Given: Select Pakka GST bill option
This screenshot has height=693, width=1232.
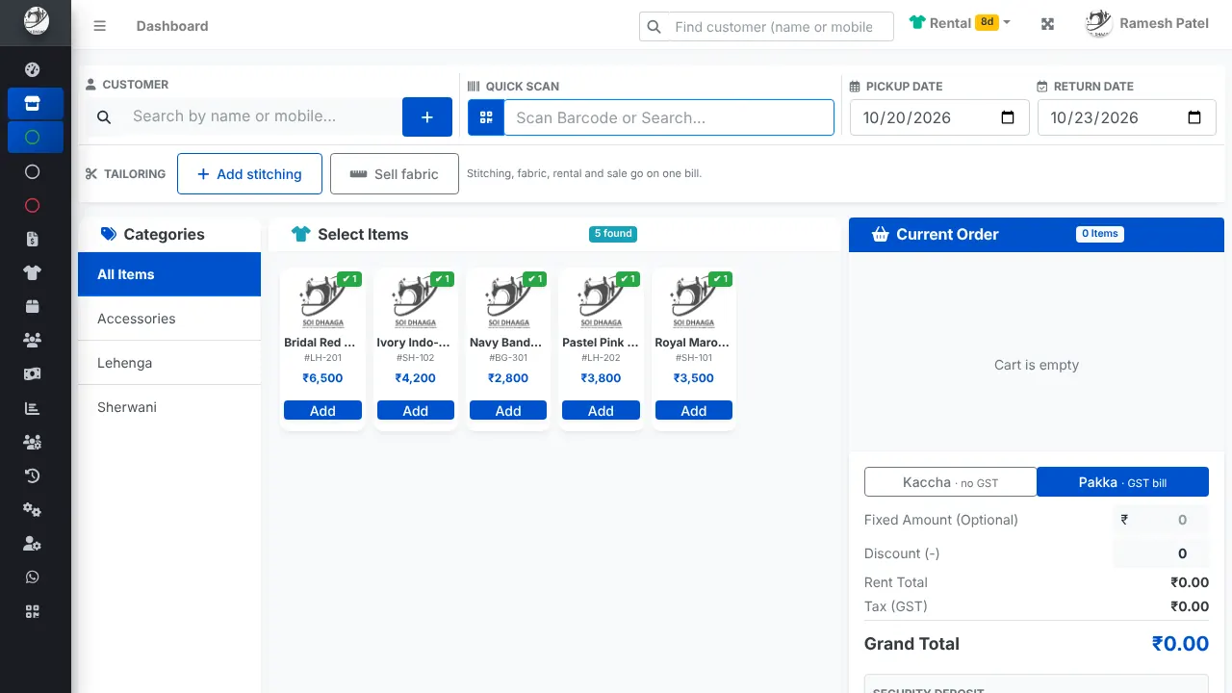Looking at the screenshot, I should pos(1122,482).
